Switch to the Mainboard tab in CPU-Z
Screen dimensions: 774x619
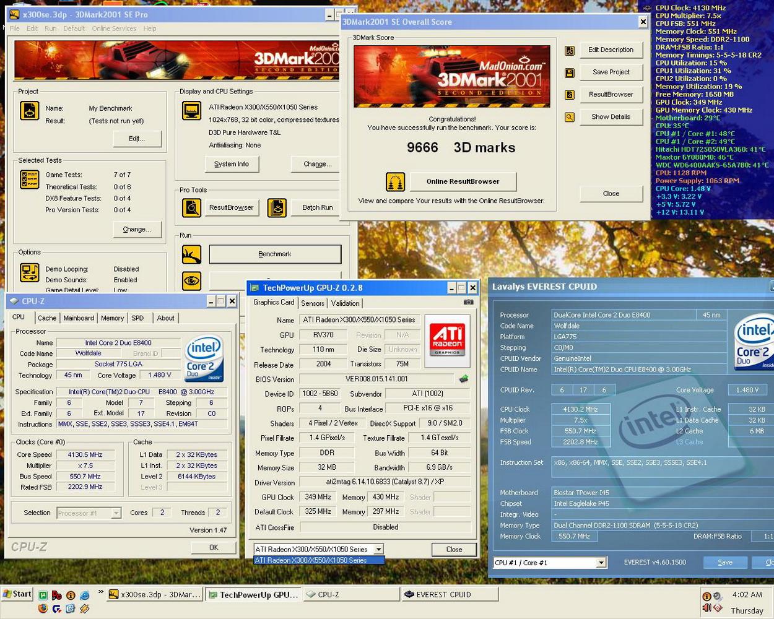pyautogui.click(x=79, y=318)
